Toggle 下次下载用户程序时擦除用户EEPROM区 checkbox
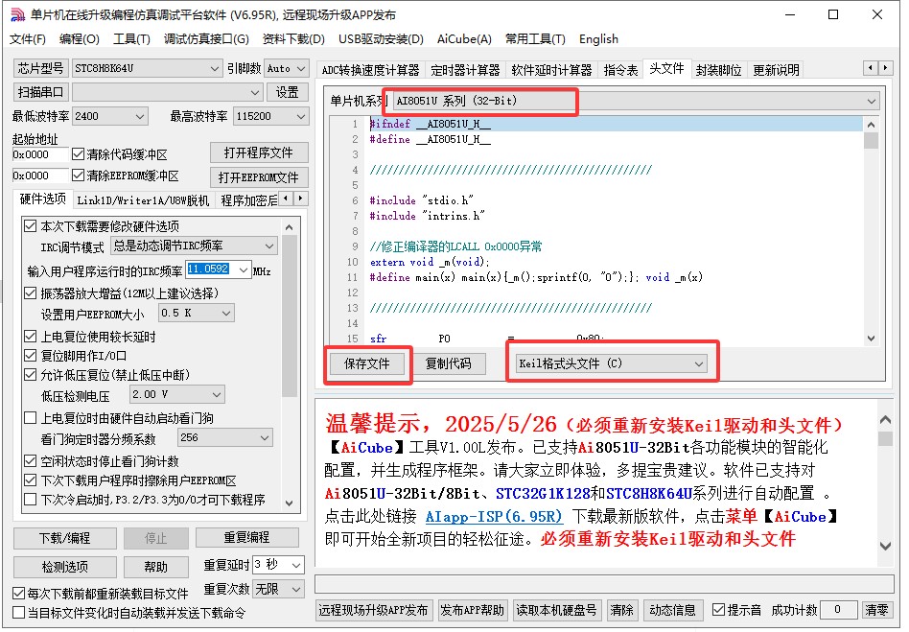The width and height of the screenshot is (909, 632). (30, 480)
